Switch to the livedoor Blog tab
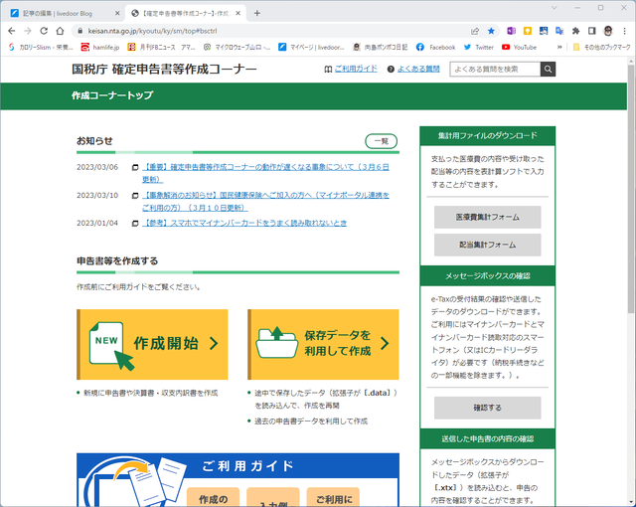Screen dimensions: 636x507 65,13
